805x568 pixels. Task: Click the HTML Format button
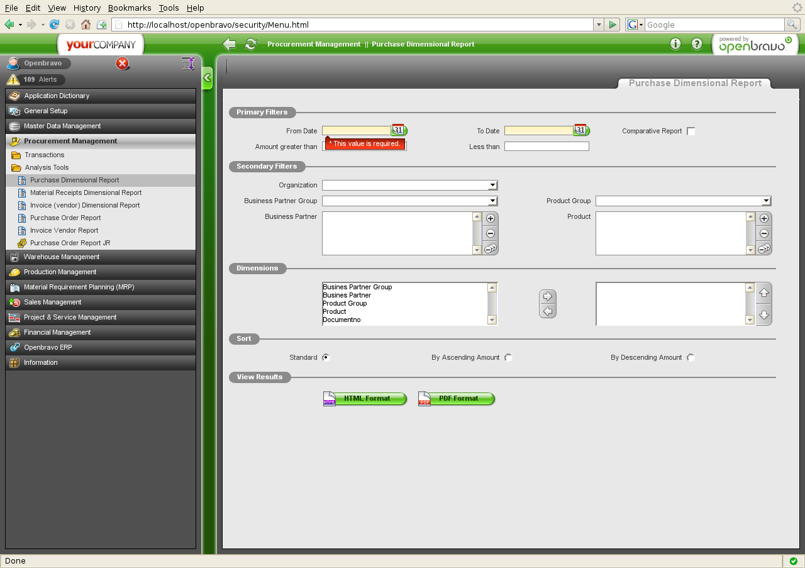tap(365, 399)
